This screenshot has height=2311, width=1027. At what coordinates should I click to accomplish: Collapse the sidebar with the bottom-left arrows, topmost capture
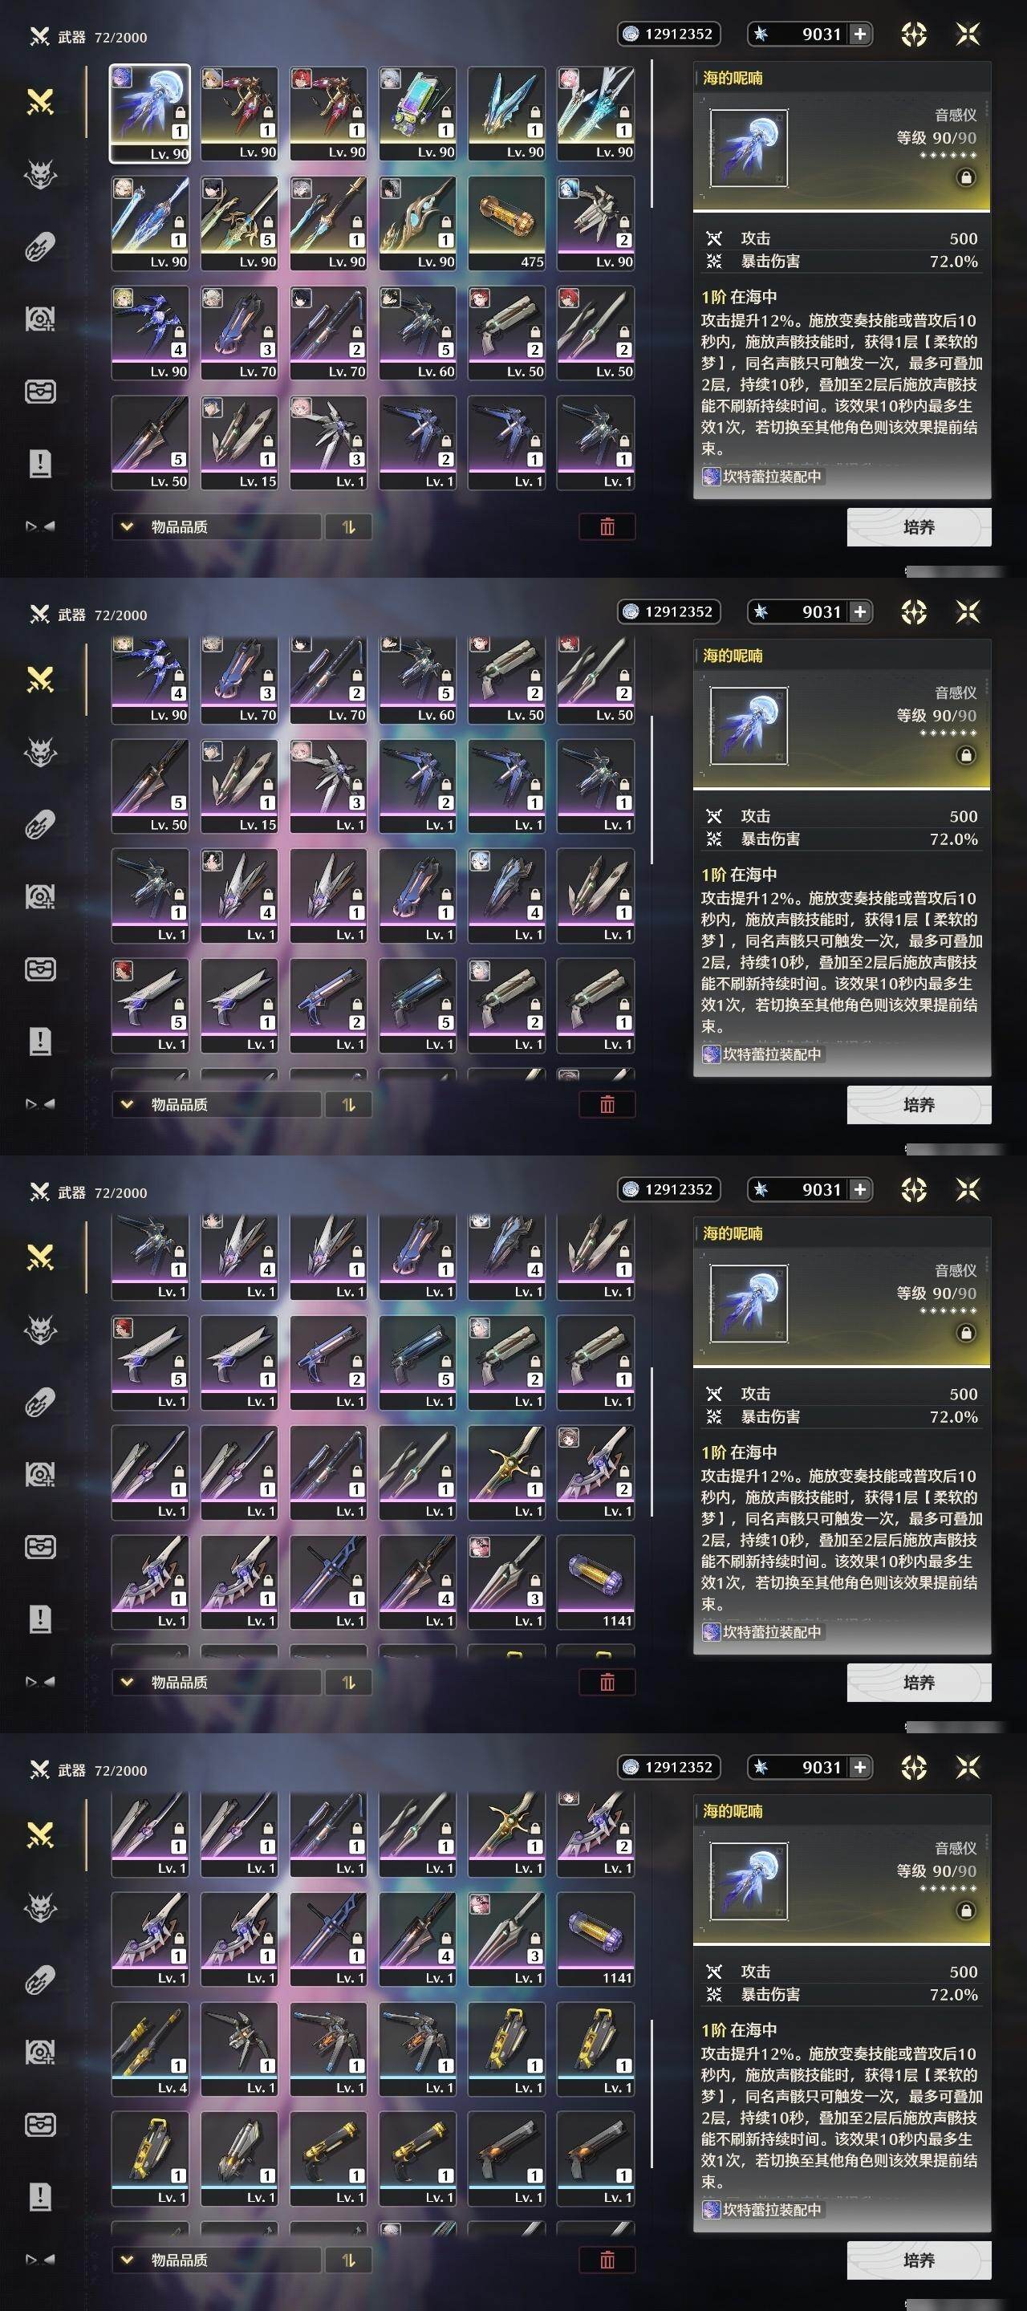pos(40,526)
